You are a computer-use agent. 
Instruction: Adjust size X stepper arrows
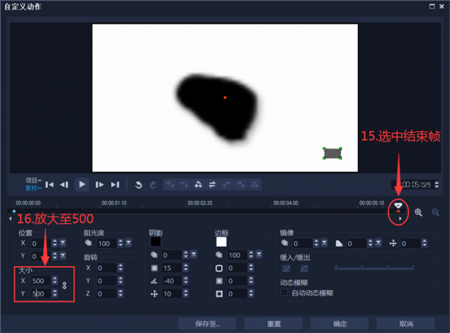pos(54,281)
